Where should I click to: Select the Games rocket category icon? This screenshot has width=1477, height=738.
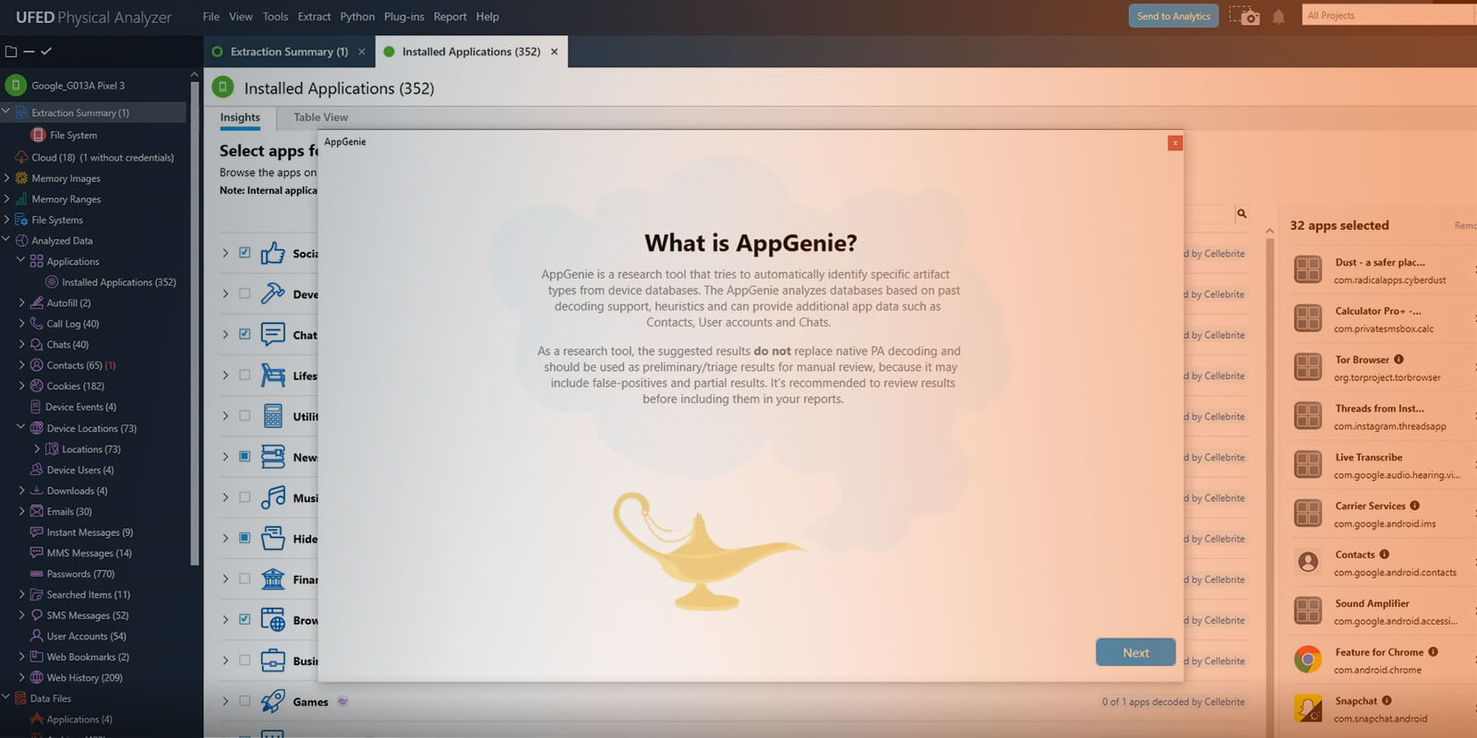(272, 701)
